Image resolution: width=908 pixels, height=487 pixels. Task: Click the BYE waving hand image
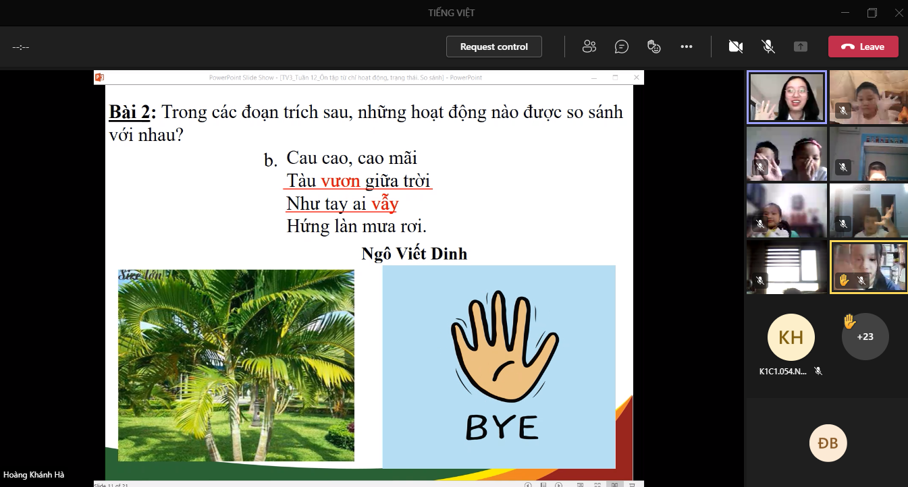coord(499,366)
